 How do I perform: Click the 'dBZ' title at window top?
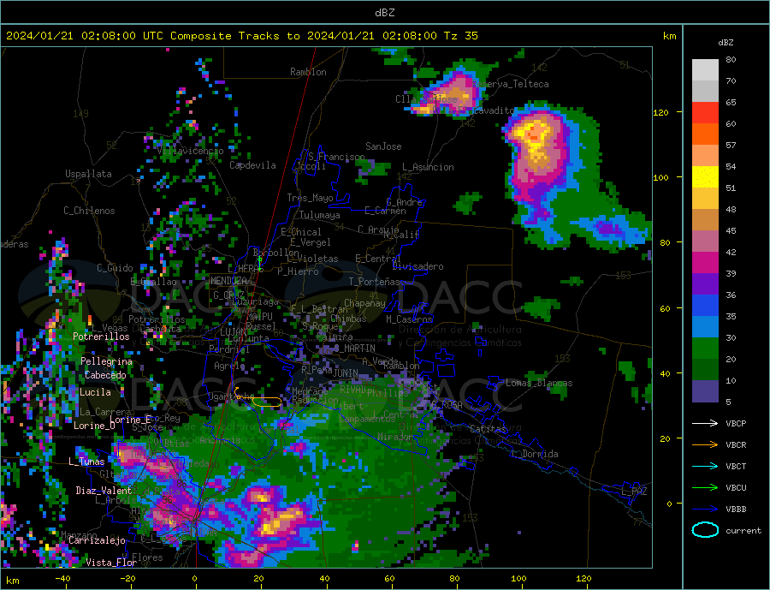(384, 13)
